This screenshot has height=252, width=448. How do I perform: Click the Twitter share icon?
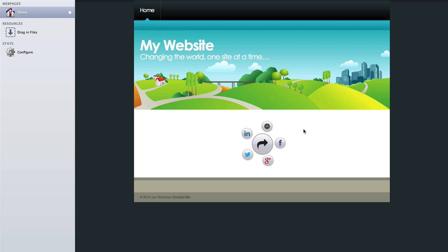click(247, 154)
